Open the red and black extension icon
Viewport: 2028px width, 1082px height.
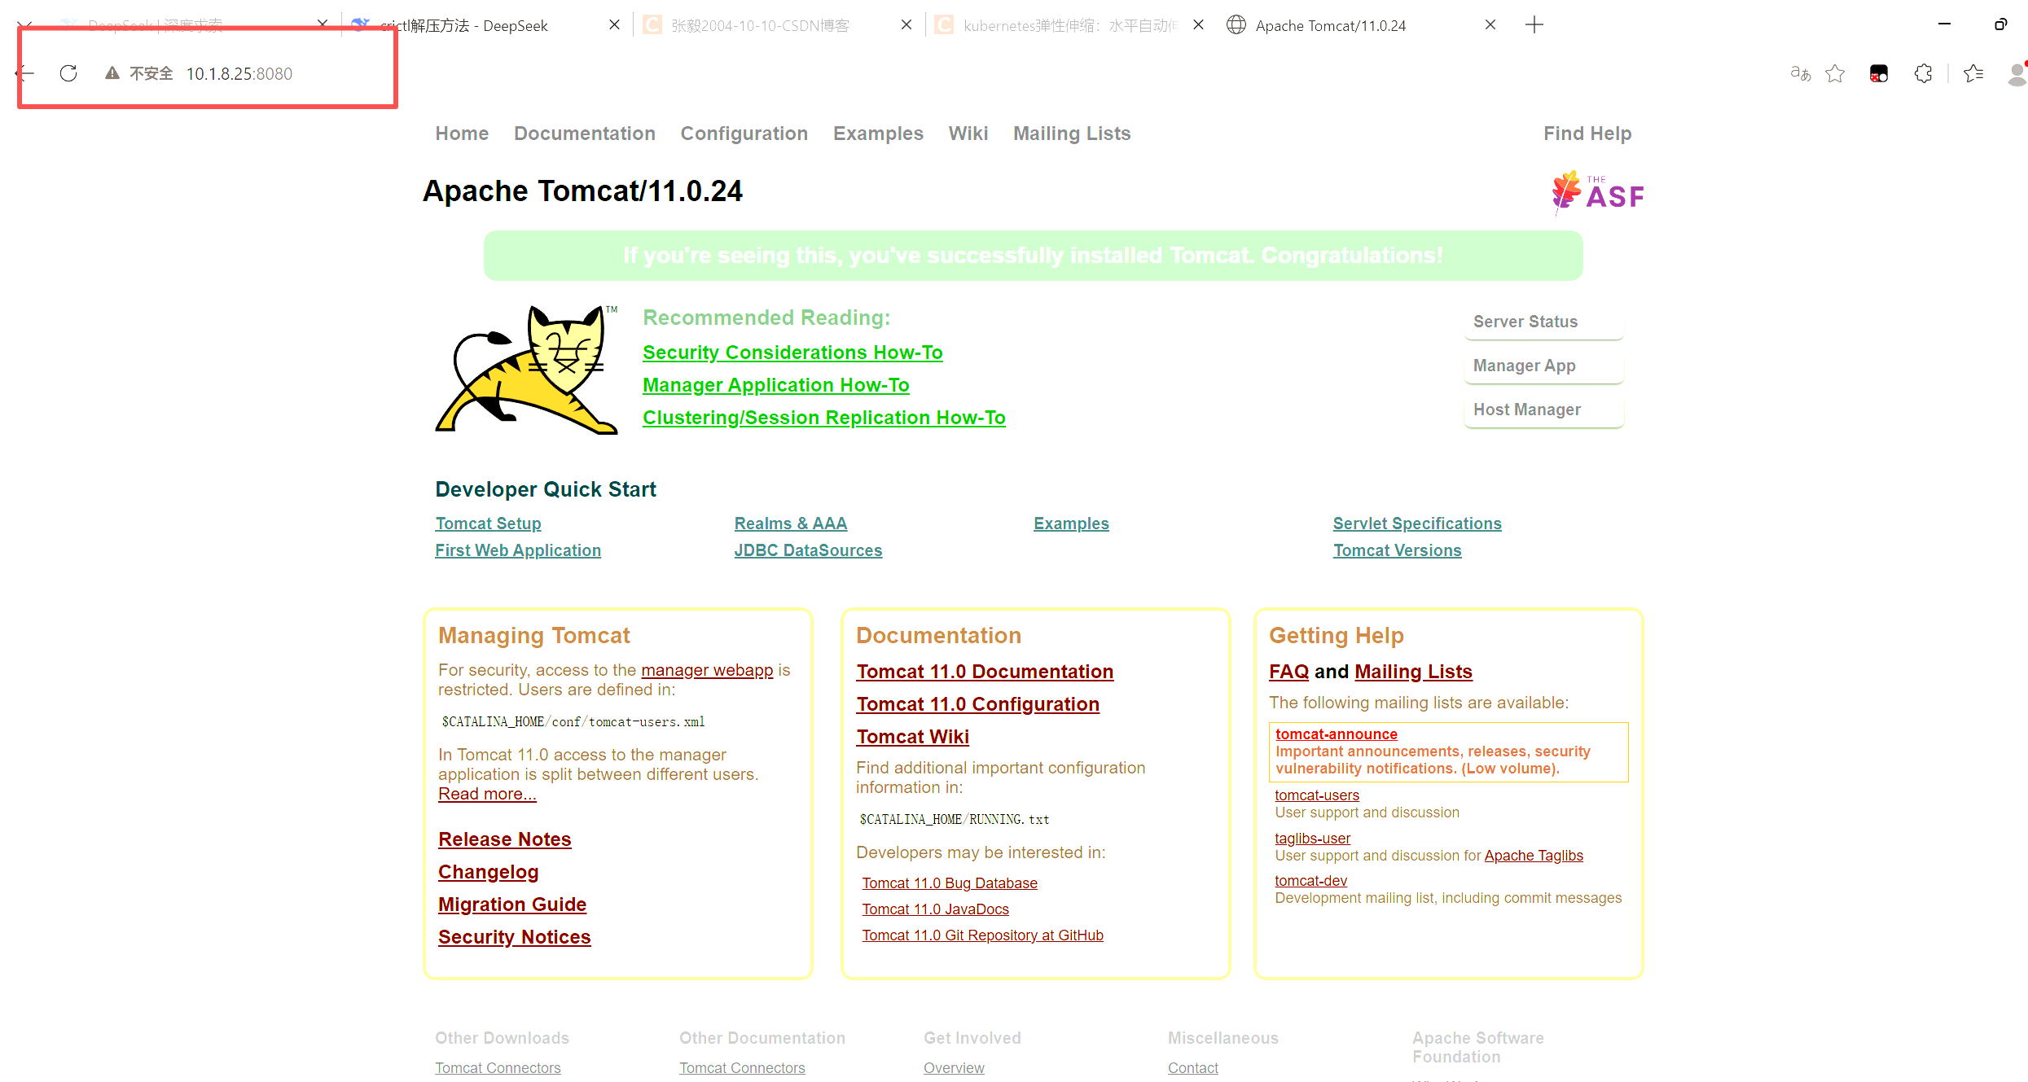[1879, 73]
